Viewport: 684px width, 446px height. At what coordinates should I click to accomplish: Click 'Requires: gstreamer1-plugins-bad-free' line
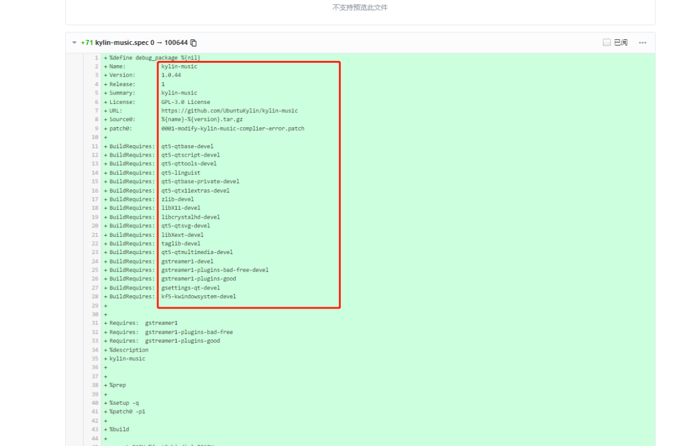tap(171, 333)
